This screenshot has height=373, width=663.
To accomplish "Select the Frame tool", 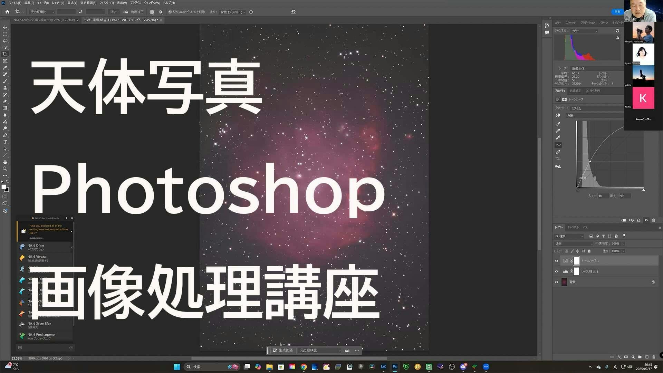I will (5, 61).
